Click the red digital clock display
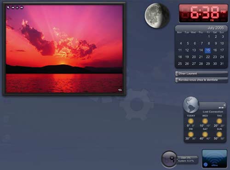Viewport: 230px width, 170px height. [x=203, y=13]
